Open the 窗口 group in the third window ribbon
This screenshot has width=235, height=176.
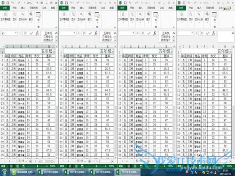click(x=148, y=17)
